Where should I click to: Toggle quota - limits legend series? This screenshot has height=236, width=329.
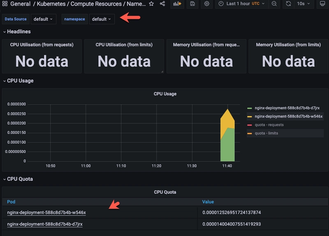click(266, 133)
